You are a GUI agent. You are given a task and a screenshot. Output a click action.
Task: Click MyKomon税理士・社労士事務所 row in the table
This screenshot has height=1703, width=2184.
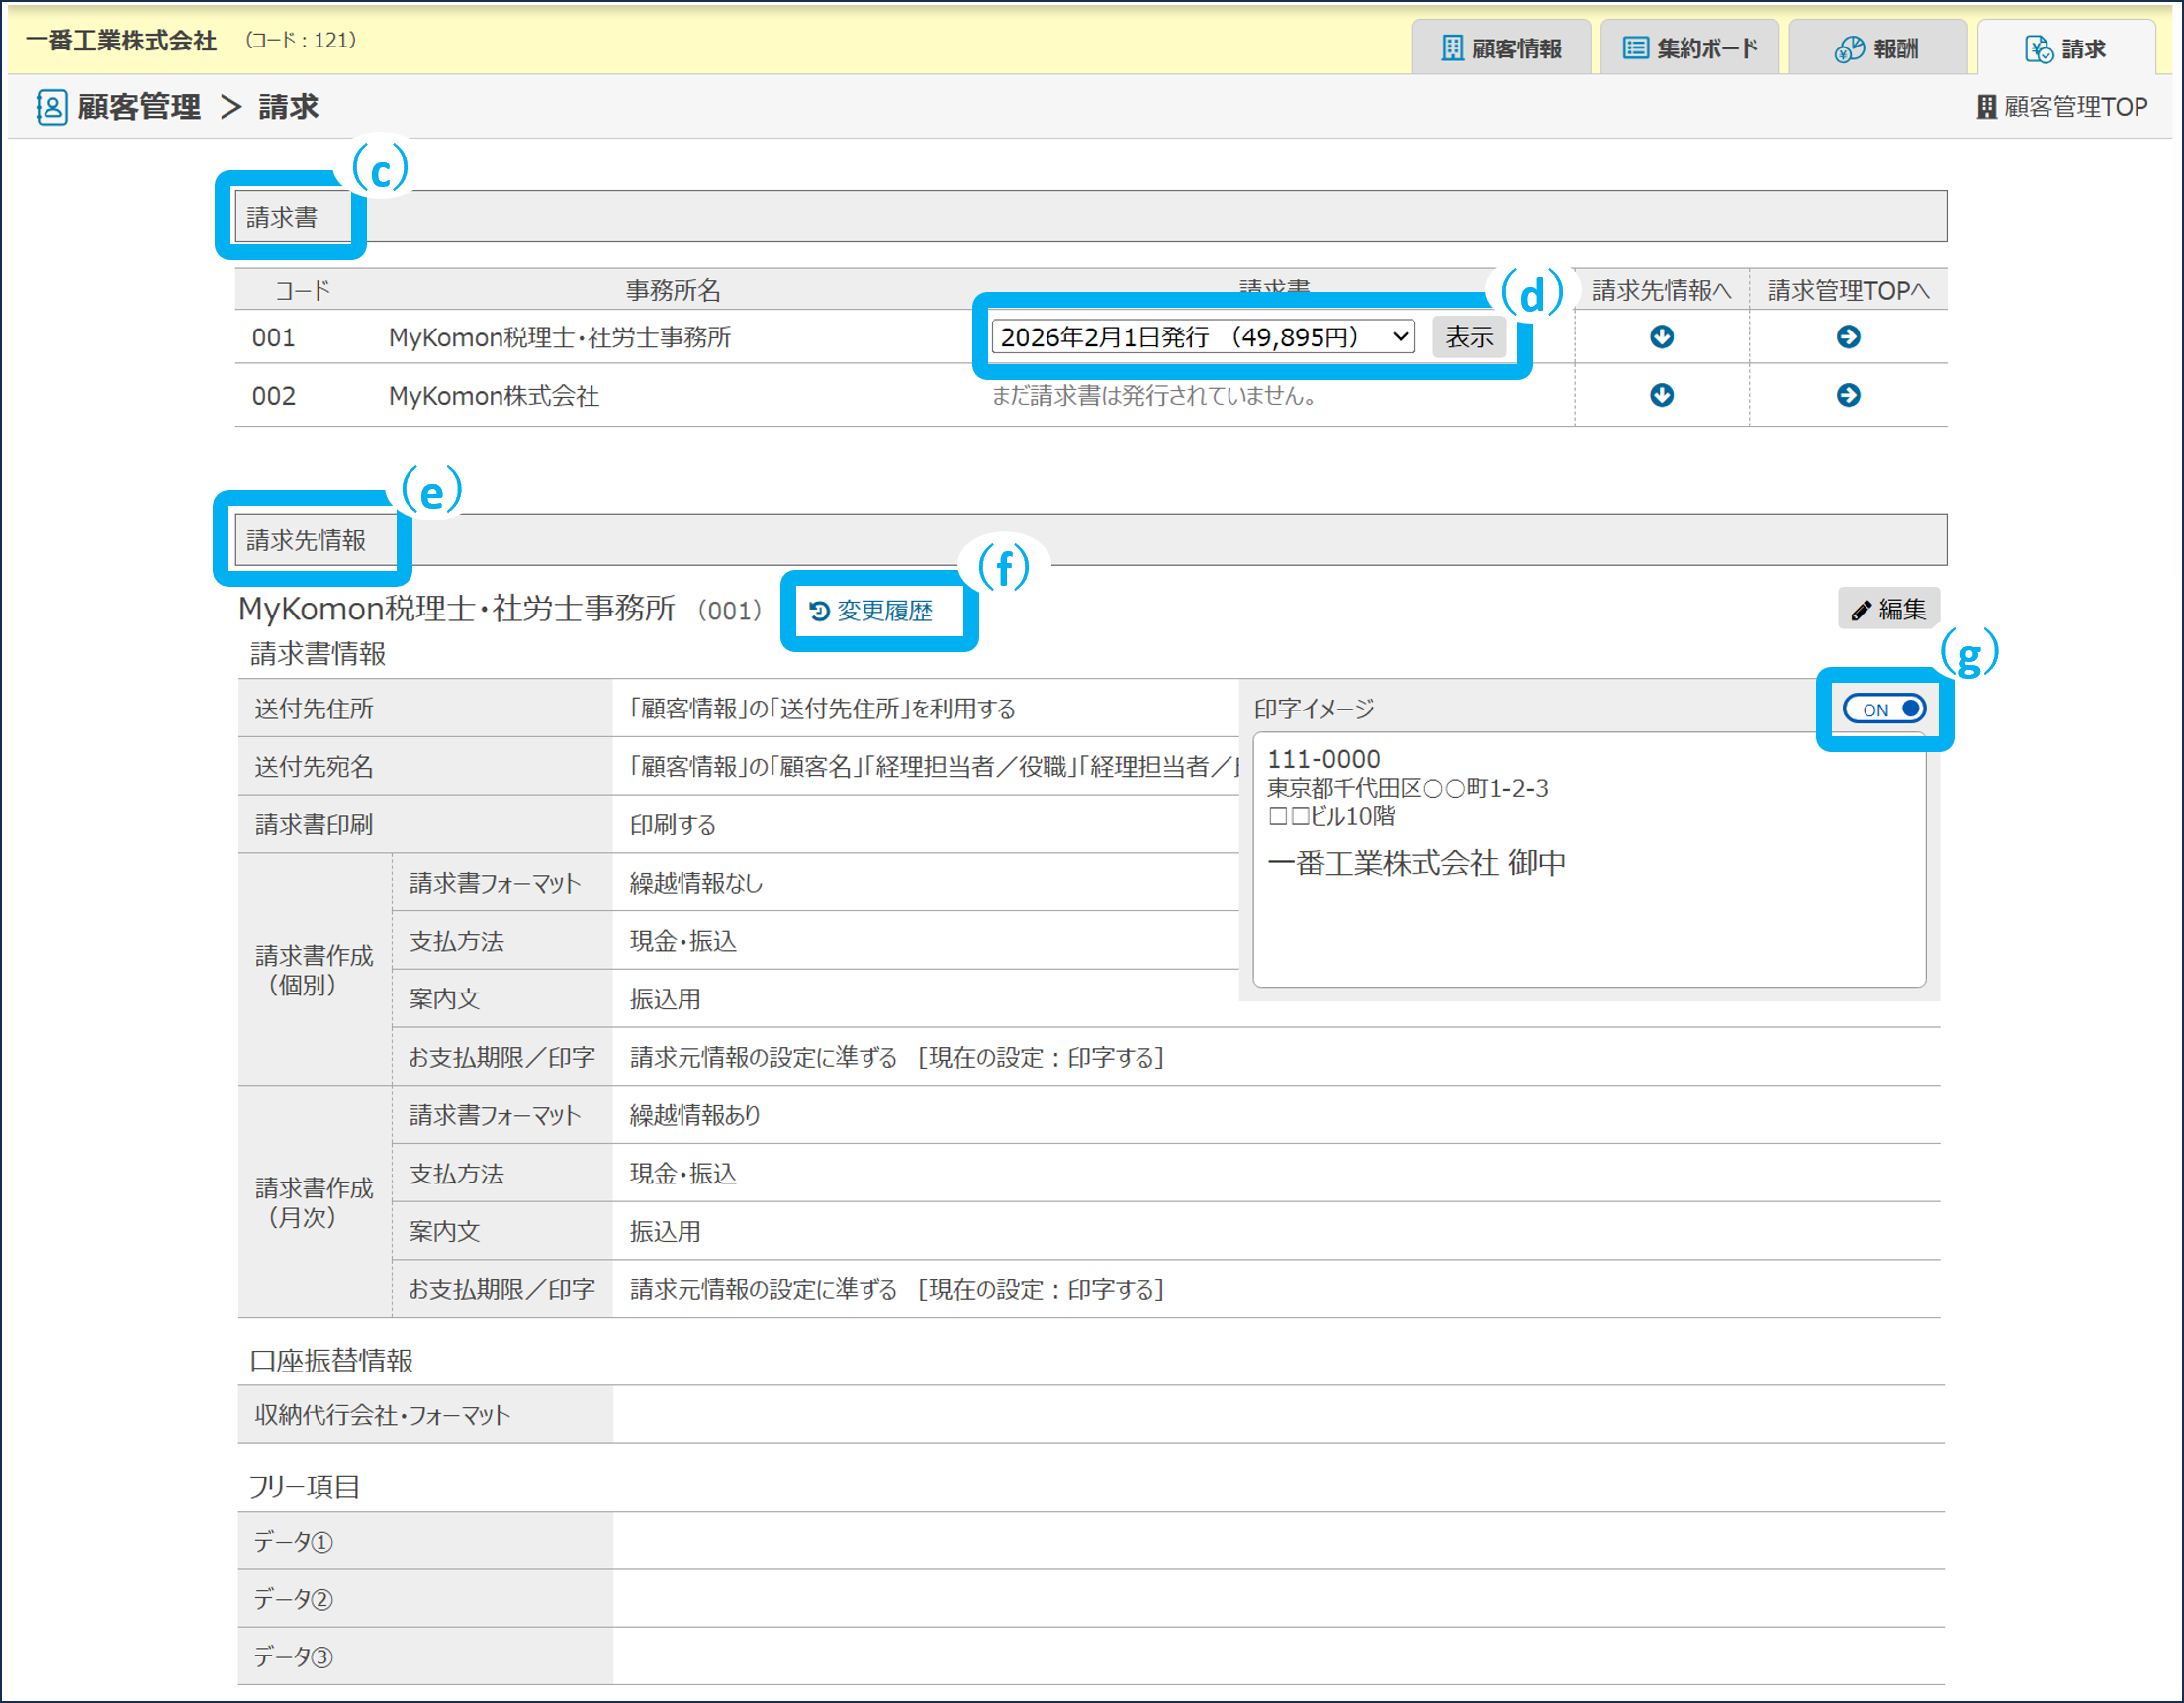559,337
